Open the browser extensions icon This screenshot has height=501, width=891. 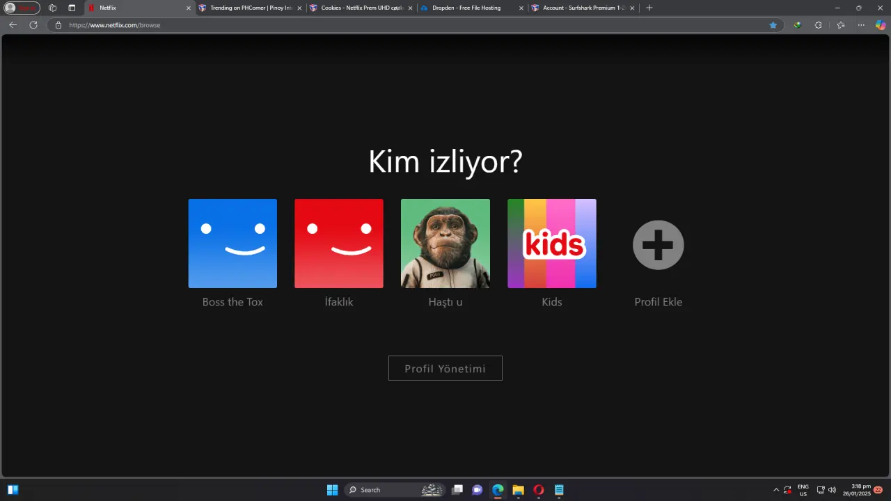818,25
